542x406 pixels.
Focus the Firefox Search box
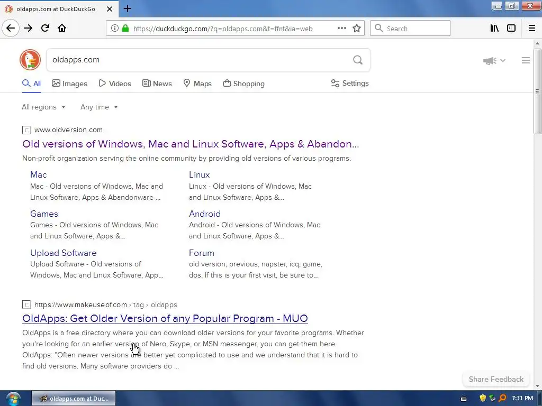pos(410,29)
